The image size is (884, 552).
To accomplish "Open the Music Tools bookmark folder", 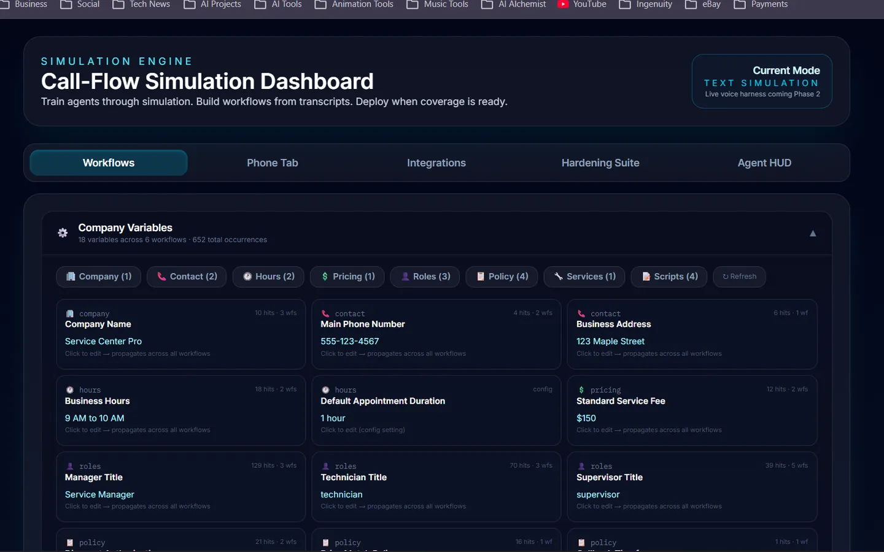I will (438, 4).
